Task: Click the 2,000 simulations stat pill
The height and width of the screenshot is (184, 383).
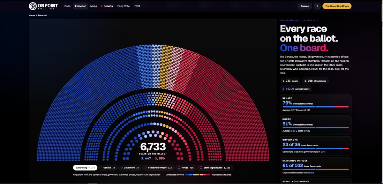Action: [315, 81]
